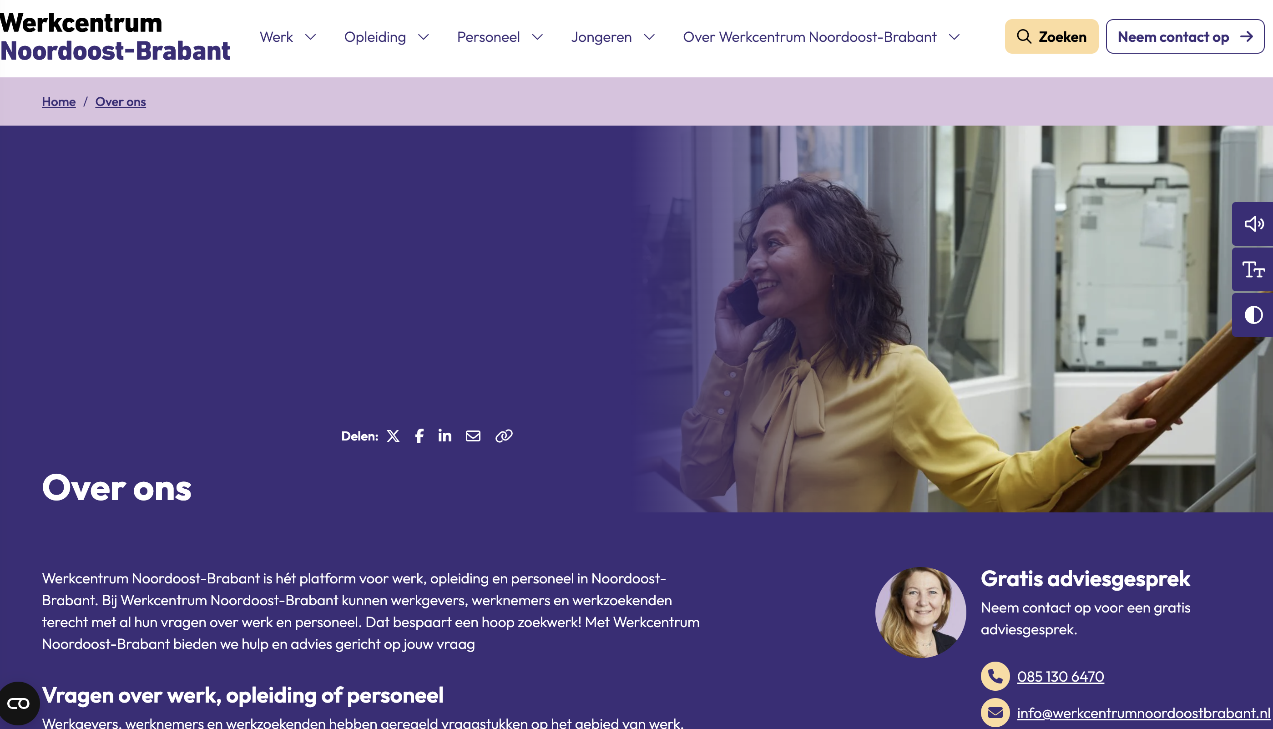Share page on Facebook
Screen dimensions: 1273x729
pyautogui.click(x=419, y=436)
